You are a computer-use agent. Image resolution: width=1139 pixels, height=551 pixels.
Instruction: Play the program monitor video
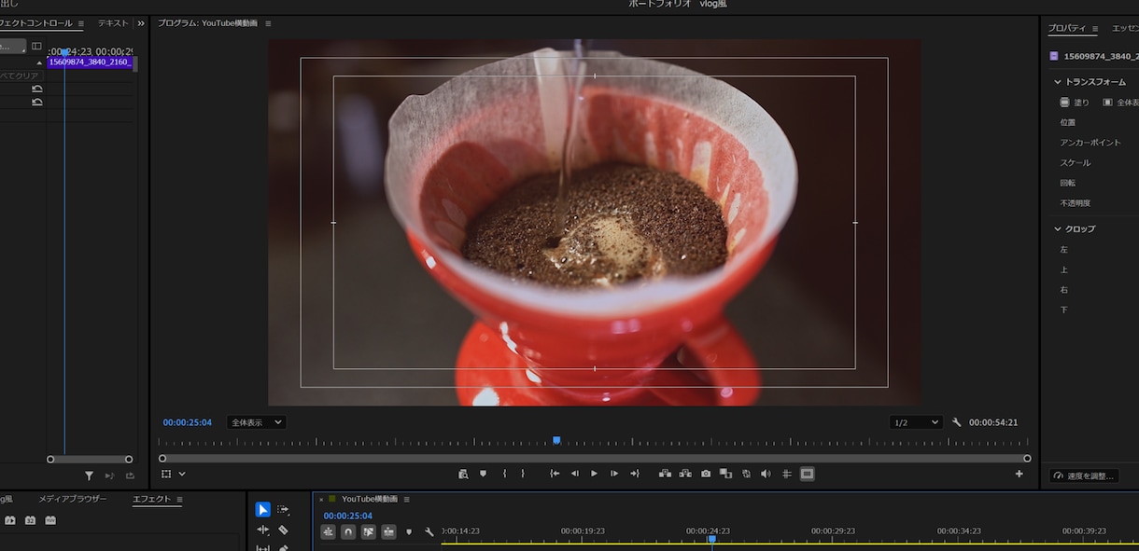594,474
